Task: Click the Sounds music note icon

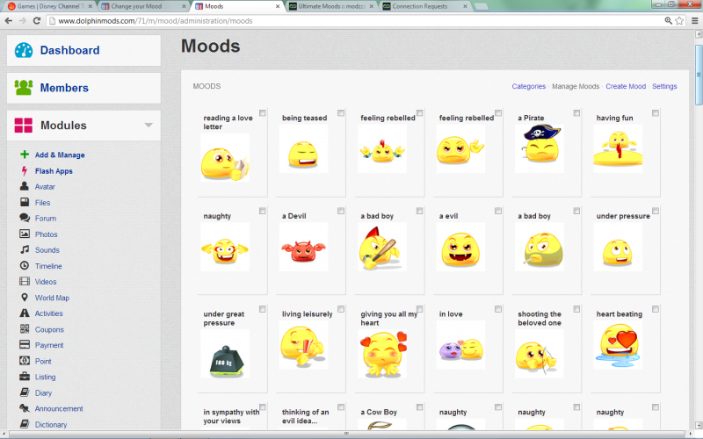Action: (25, 249)
